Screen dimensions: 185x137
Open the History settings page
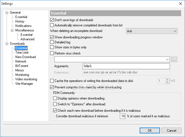point(20,21)
